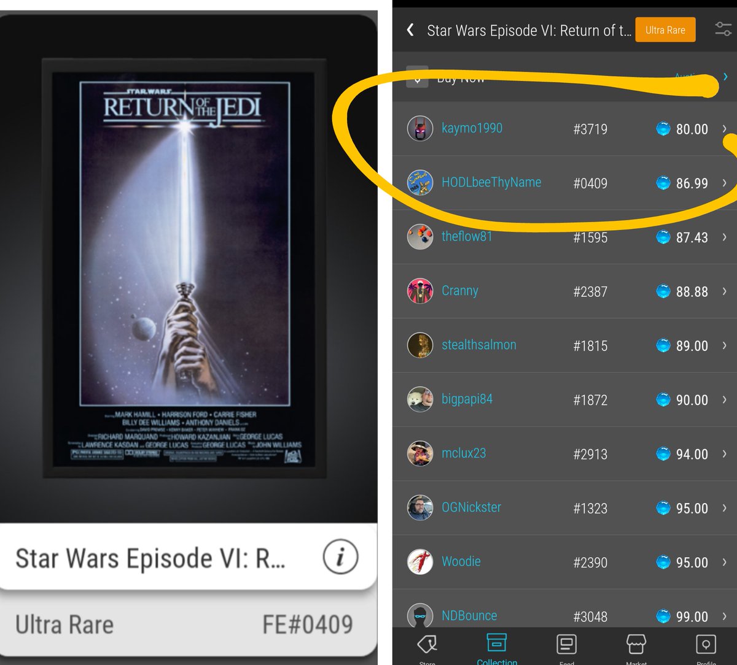Expand the 90.00 listing chevron
The image size is (737, 665).
(x=725, y=399)
